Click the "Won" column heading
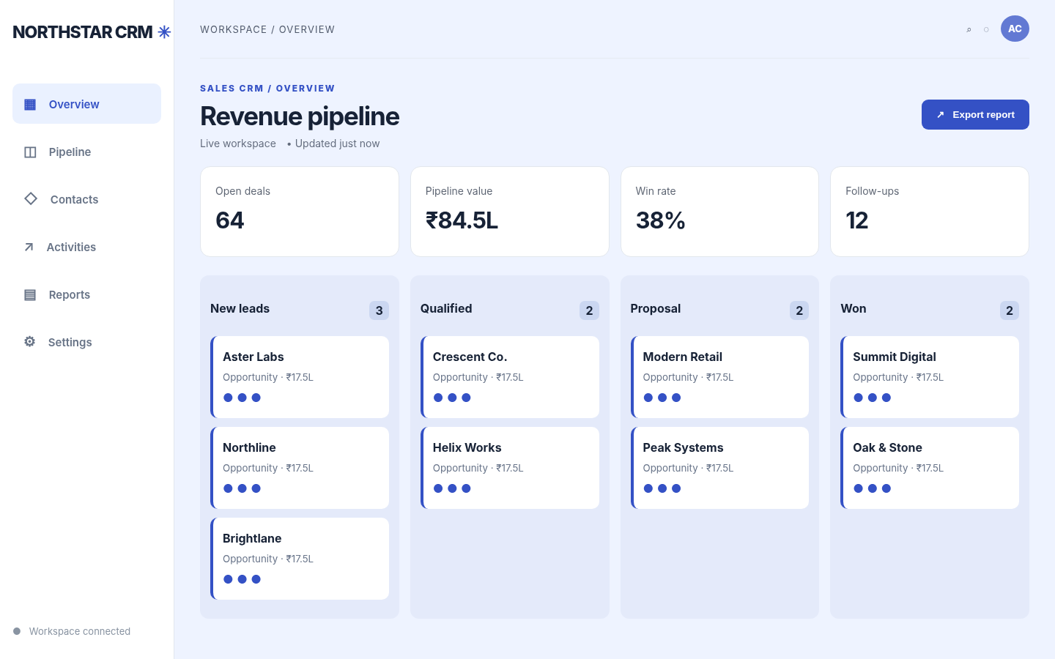 [854, 308]
